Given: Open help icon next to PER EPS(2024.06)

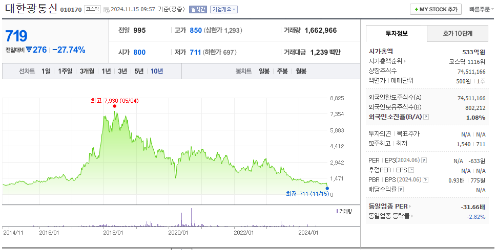Looking at the screenshot, I should click(424, 161).
